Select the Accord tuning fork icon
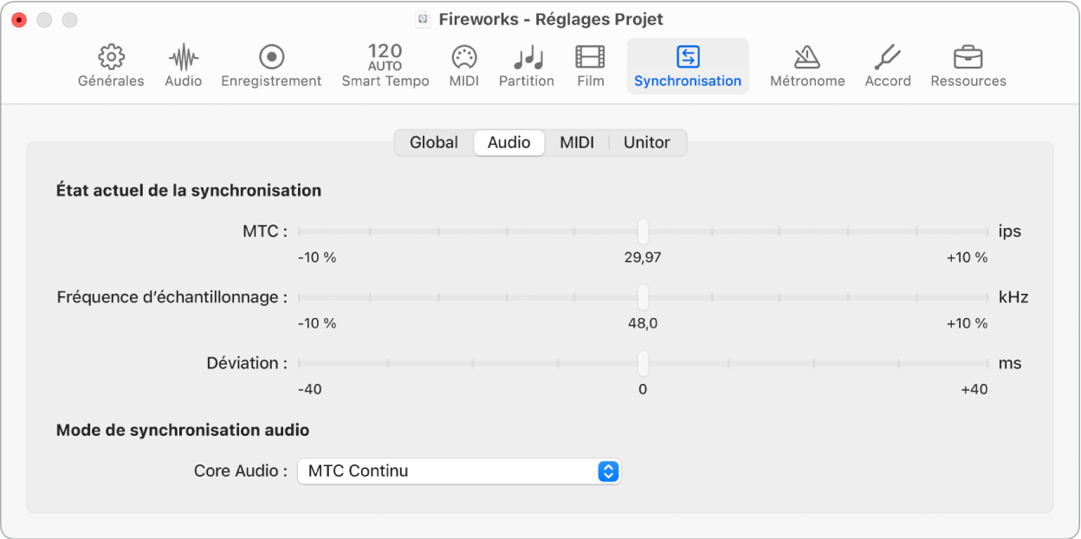The width and height of the screenshot is (1081, 539). 888,58
